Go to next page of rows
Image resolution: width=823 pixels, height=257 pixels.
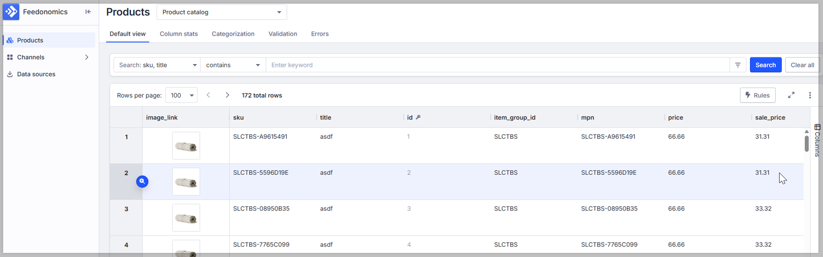click(x=228, y=95)
